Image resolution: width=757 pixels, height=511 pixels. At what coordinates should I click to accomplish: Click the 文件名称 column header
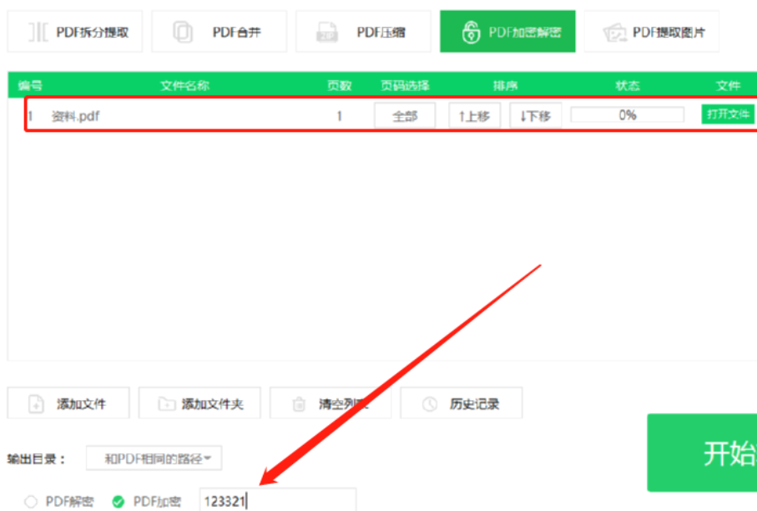coord(184,85)
